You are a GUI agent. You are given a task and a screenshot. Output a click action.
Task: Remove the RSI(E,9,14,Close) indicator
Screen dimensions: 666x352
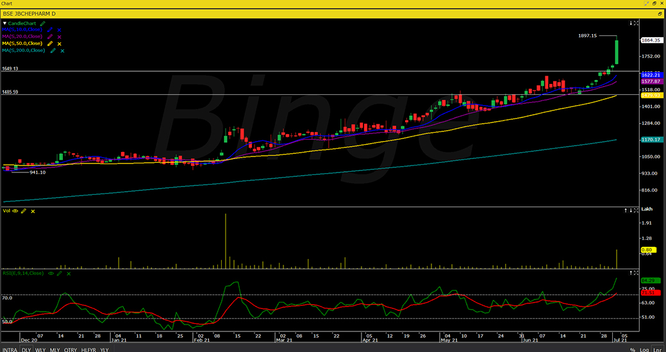69,274
